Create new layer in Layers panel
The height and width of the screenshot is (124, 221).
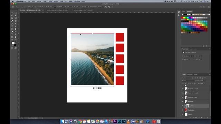tap(204, 117)
